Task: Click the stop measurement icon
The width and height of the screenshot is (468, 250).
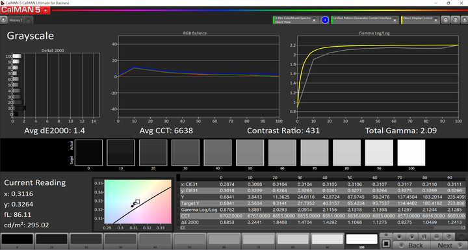Action: (x=399, y=237)
